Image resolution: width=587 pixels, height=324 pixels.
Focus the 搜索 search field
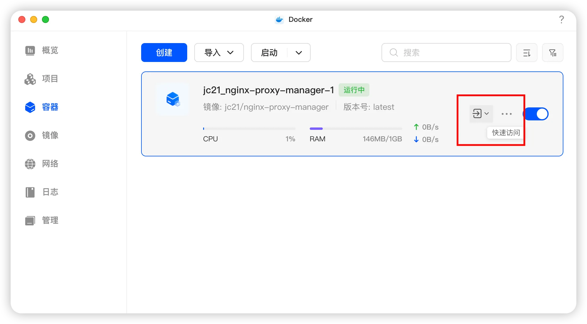[446, 53]
